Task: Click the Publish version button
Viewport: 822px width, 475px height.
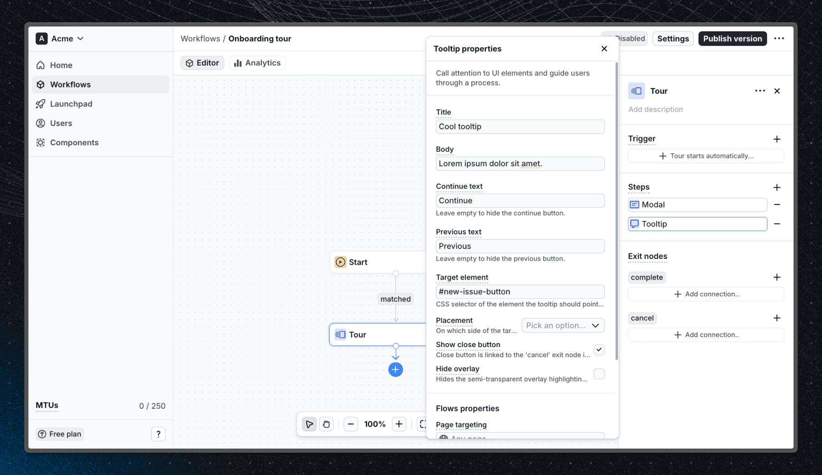Action: click(732, 39)
